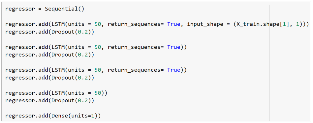313x123 pixels.
Task: Click the third Dropout 0.2 rate
Action: pos(83,78)
